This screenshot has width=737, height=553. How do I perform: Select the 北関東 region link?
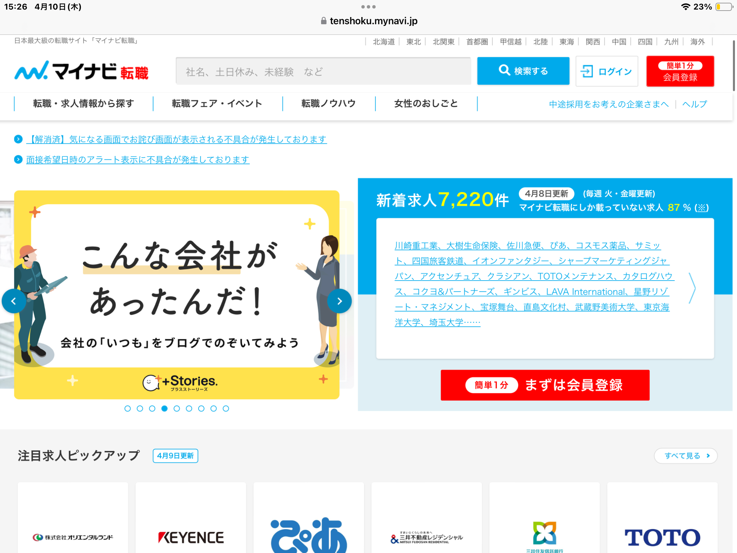click(x=444, y=42)
